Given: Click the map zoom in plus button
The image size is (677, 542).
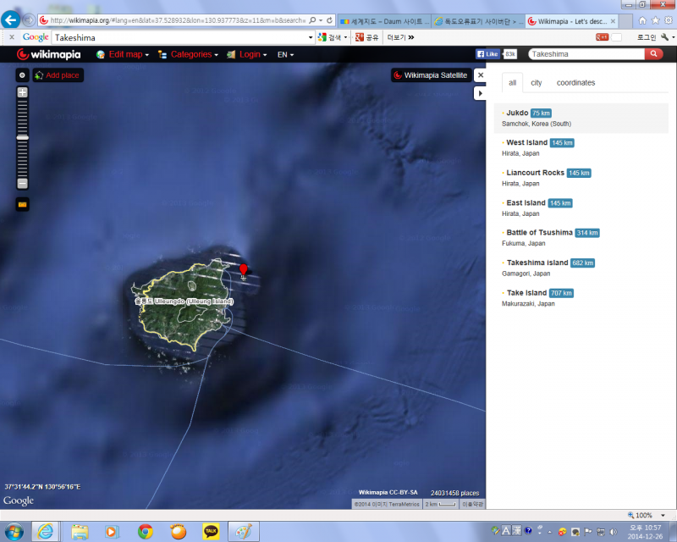Looking at the screenshot, I should coord(23,92).
